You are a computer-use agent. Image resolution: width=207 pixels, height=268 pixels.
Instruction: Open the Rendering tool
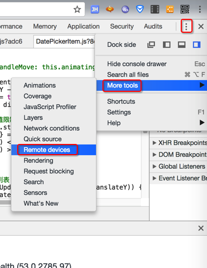(x=54, y=161)
